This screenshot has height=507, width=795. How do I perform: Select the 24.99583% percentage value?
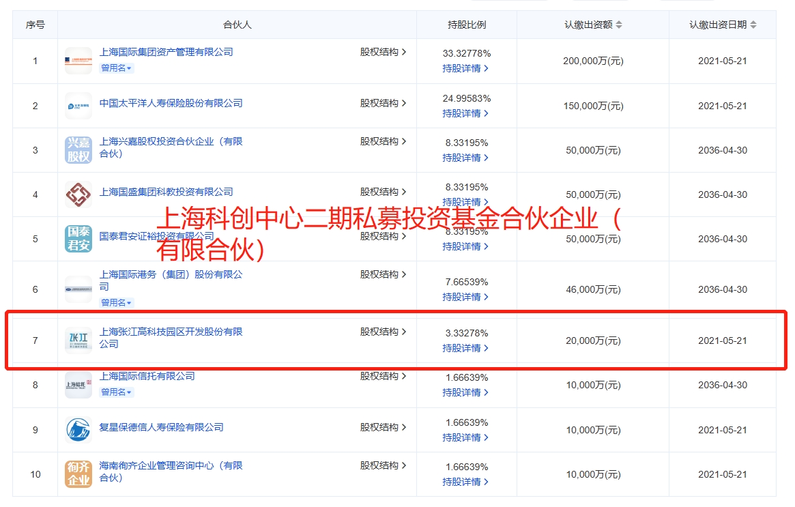pos(467,98)
